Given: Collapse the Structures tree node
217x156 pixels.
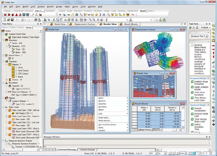Looking at the screenshot, I should click(3, 40).
